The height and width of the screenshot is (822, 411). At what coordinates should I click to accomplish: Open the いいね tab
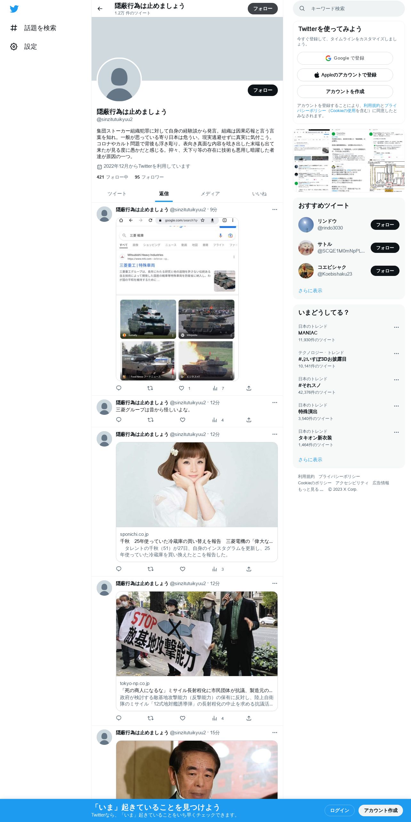259,194
